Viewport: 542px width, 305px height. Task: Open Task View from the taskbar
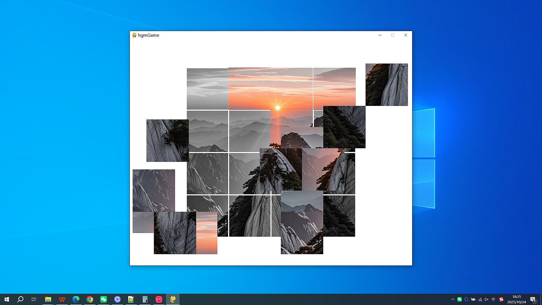[34, 299]
